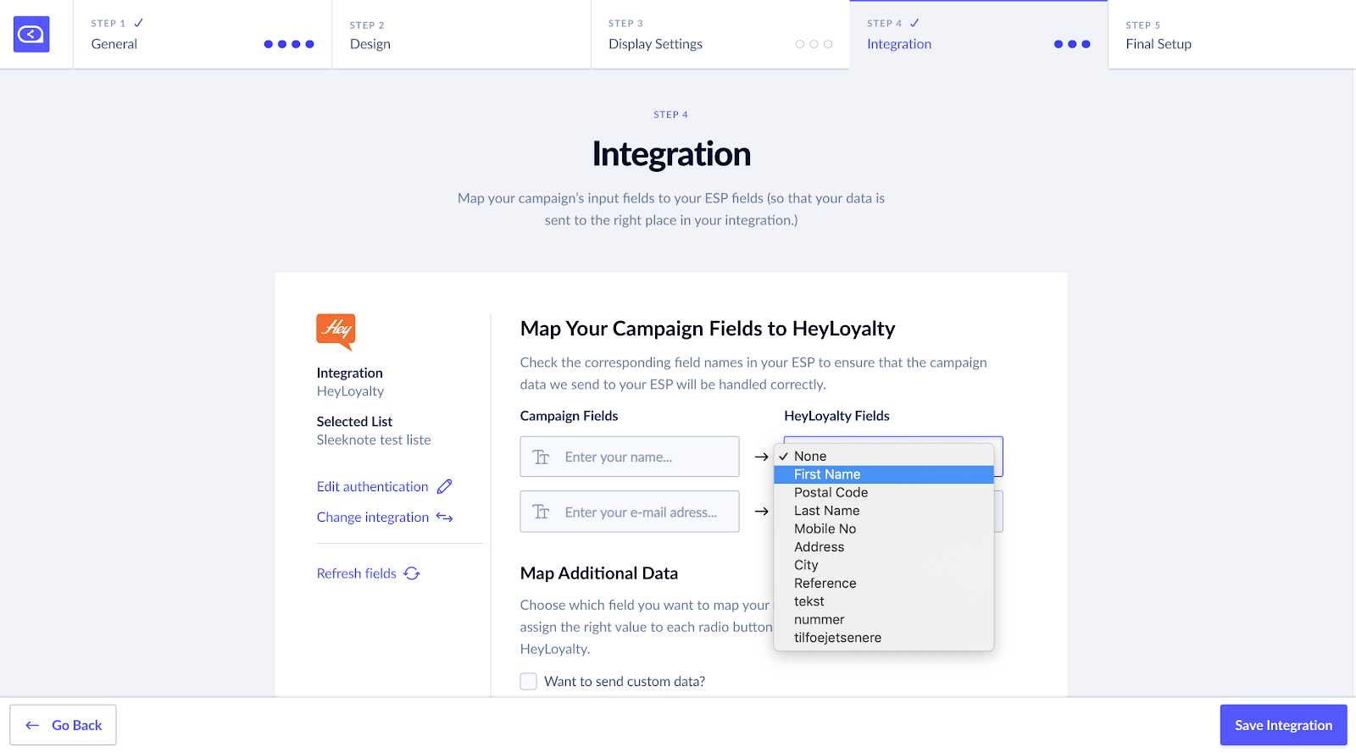The image size is (1356, 753).
Task: Open the Step 1 General tab
Action: (203, 34)
